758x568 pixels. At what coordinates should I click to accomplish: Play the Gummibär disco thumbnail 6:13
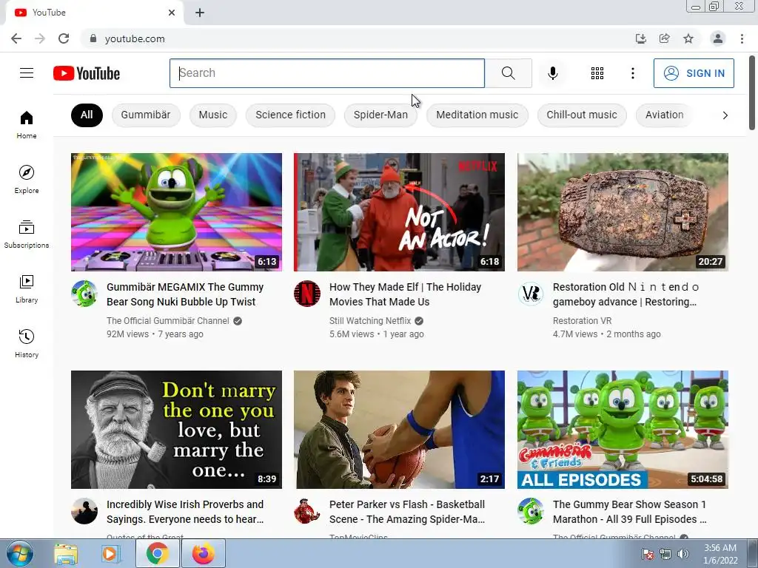[x=176, y=212]
